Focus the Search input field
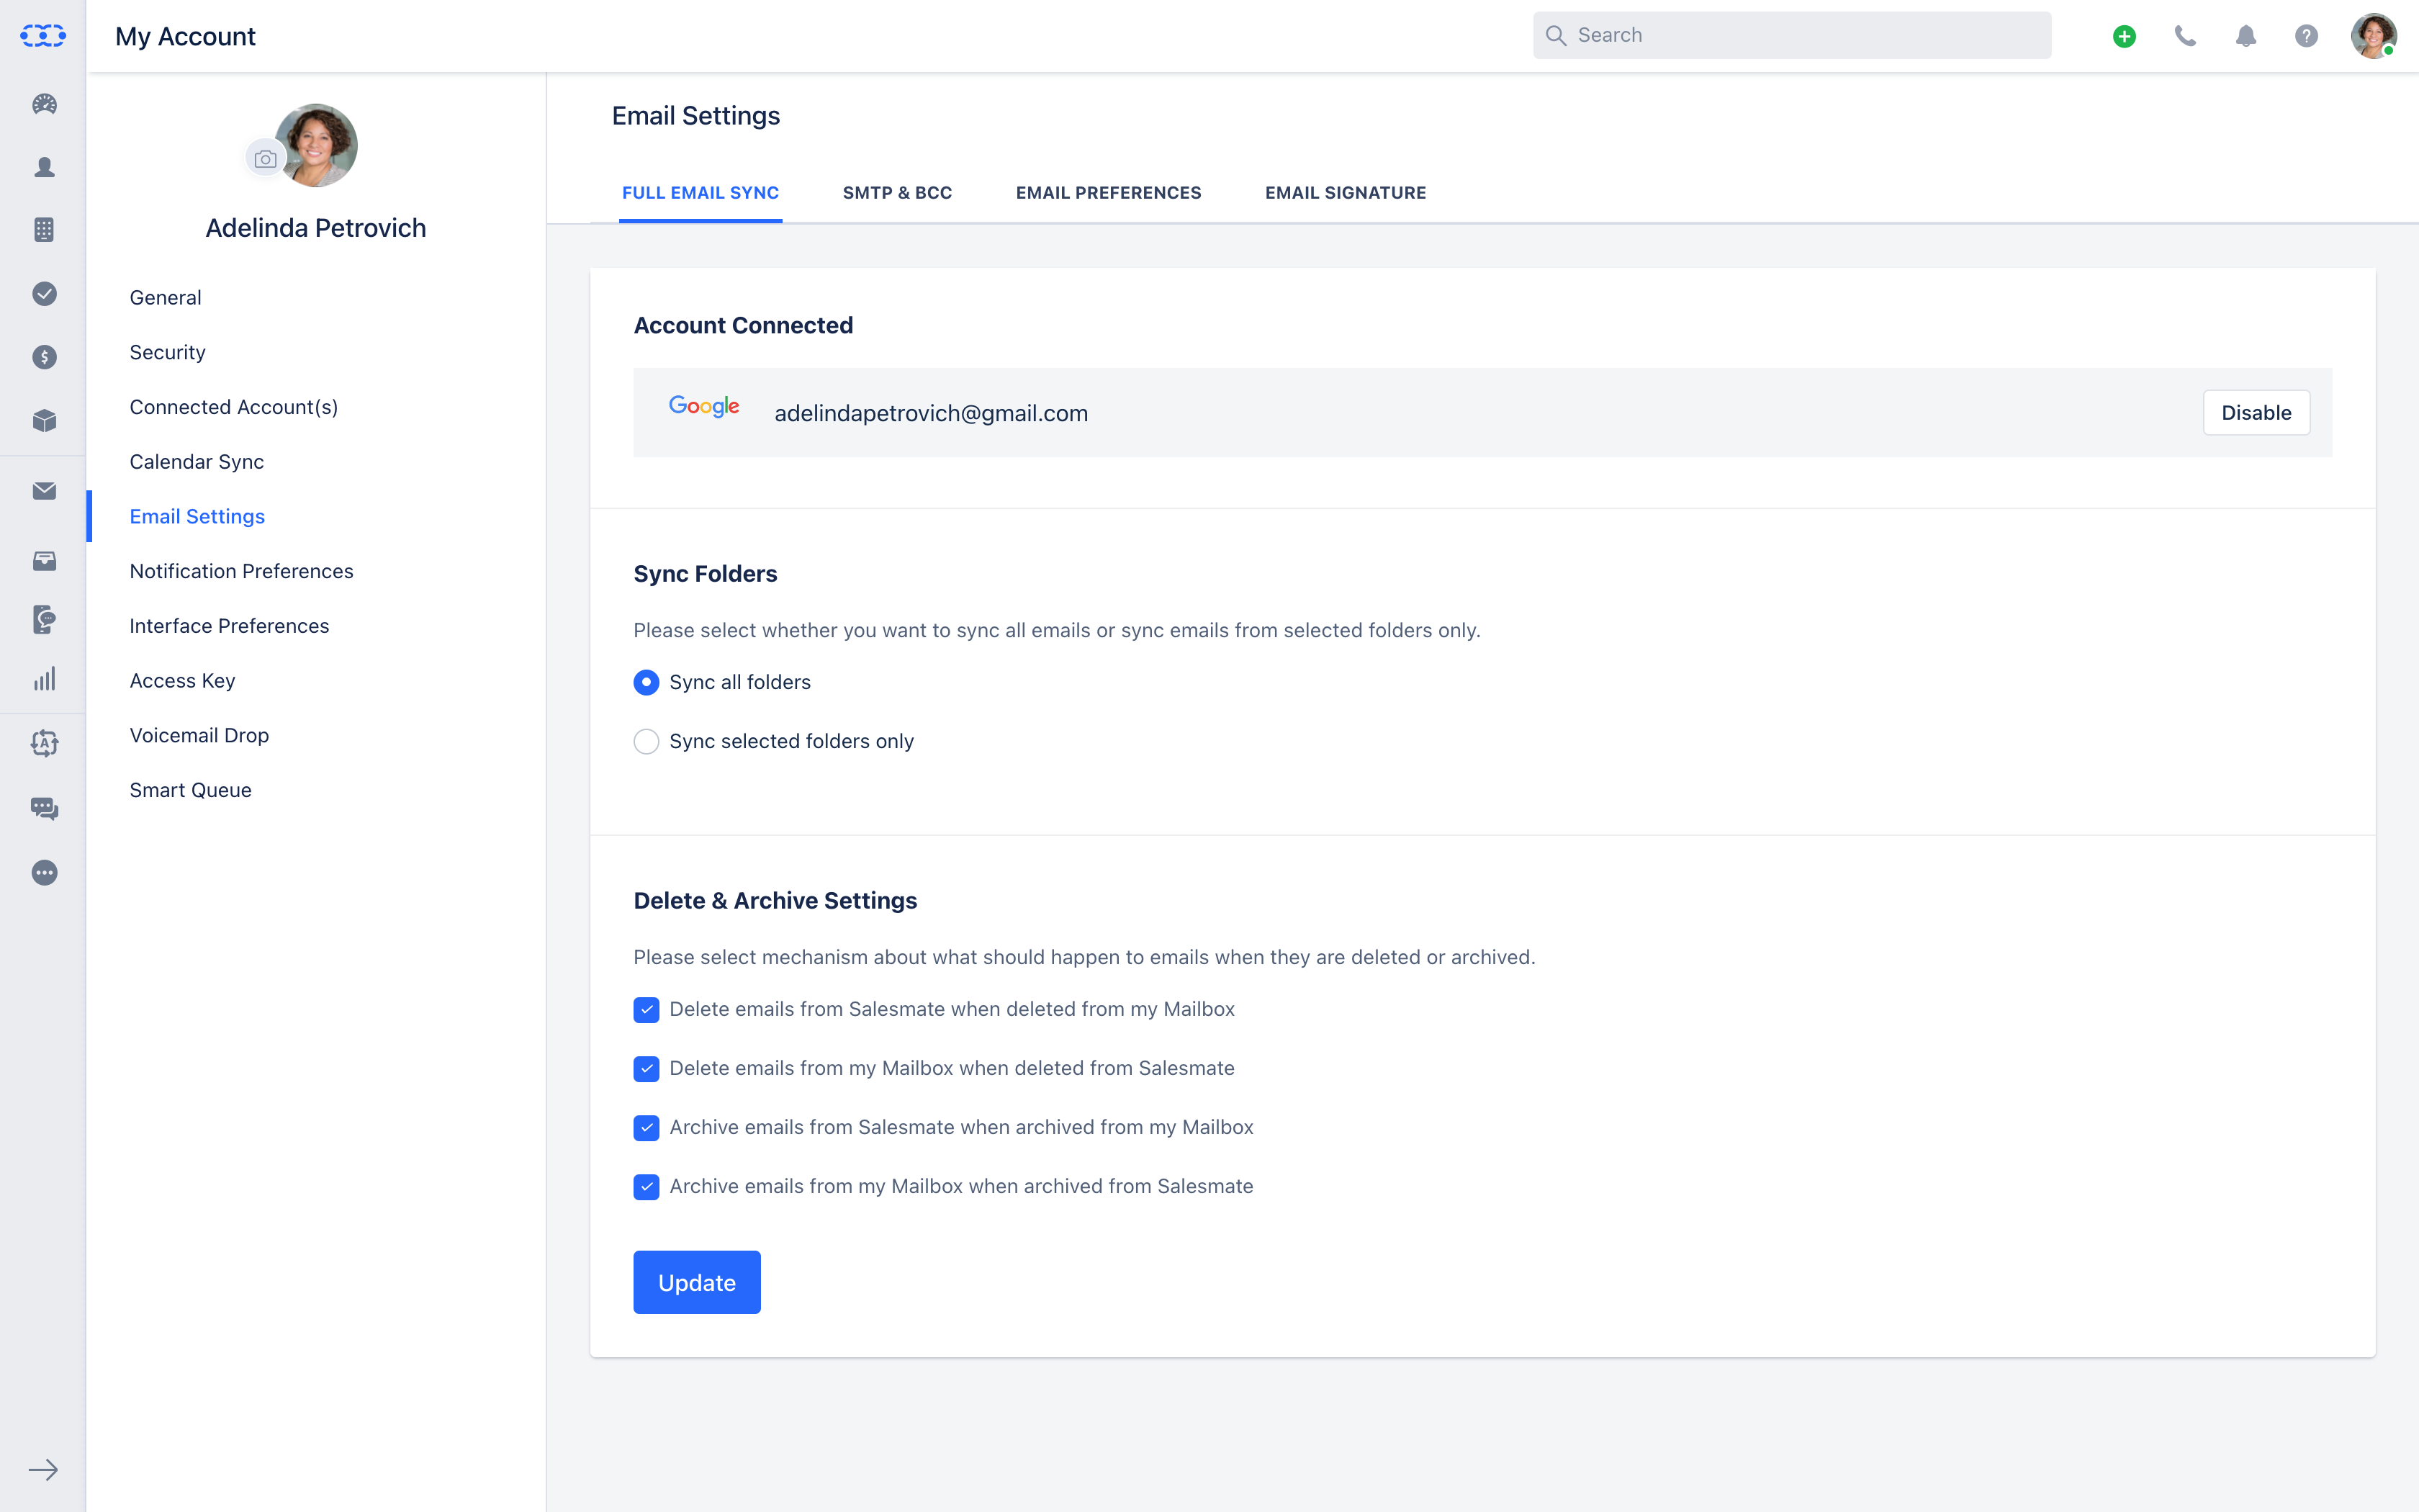This screenshot has height=1512, width=2419. click(x=1791, y=35)
